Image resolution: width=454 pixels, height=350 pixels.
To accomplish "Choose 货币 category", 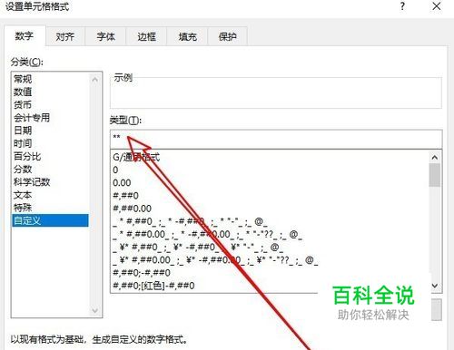I will [x=50, y=105].
